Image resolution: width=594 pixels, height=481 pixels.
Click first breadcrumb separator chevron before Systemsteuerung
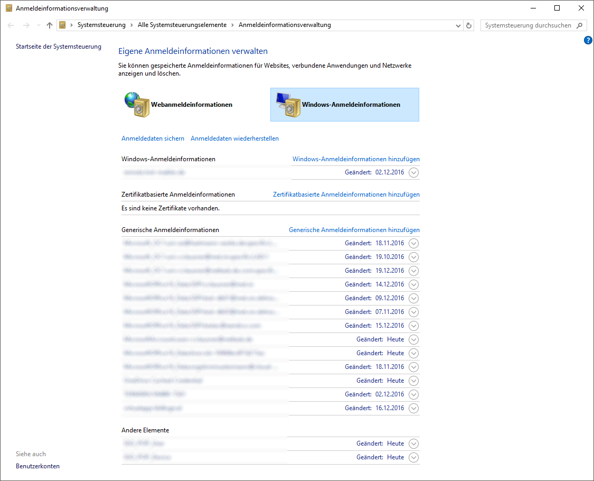point(71,25)
